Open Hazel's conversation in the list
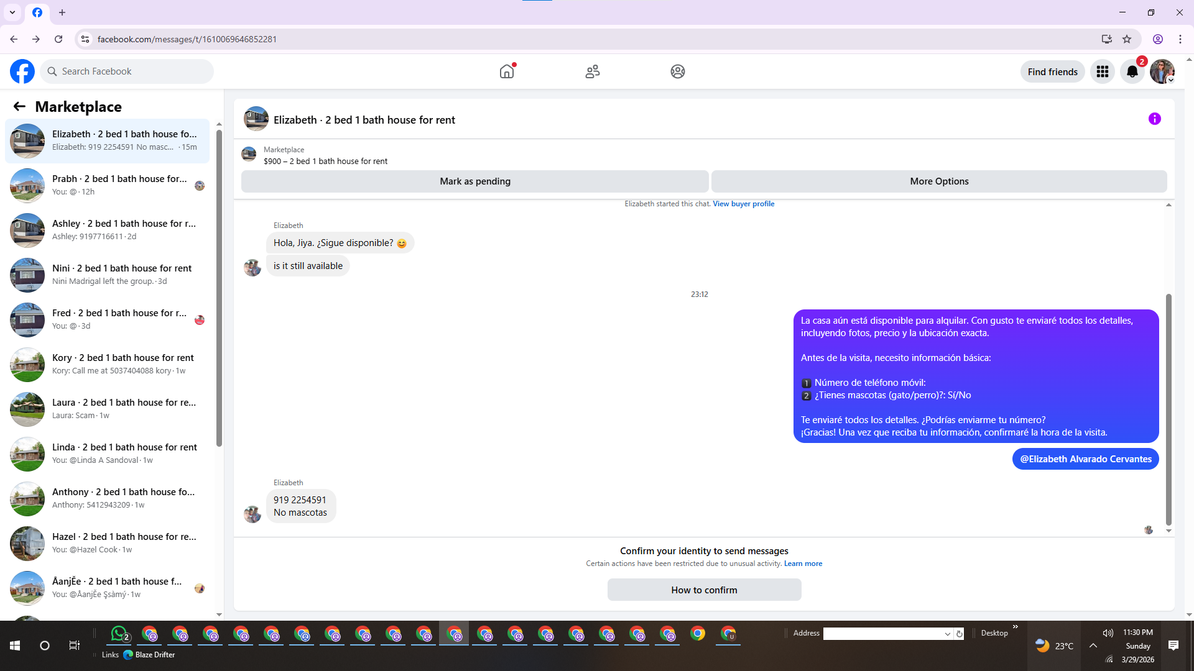This screenshot has width=1194, height=671. coord(107,544)
